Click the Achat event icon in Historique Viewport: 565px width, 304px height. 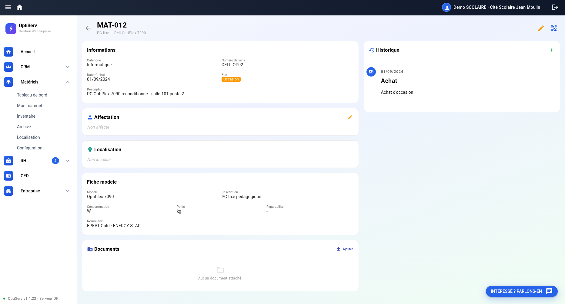(x=371, y=72)
